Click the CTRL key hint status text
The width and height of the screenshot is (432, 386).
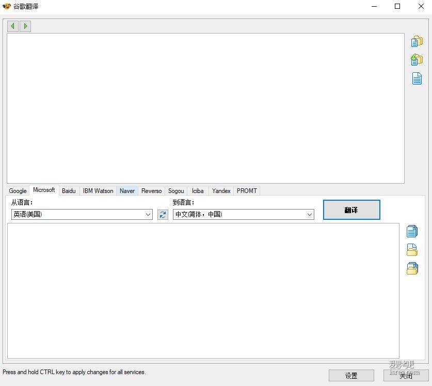74,372
